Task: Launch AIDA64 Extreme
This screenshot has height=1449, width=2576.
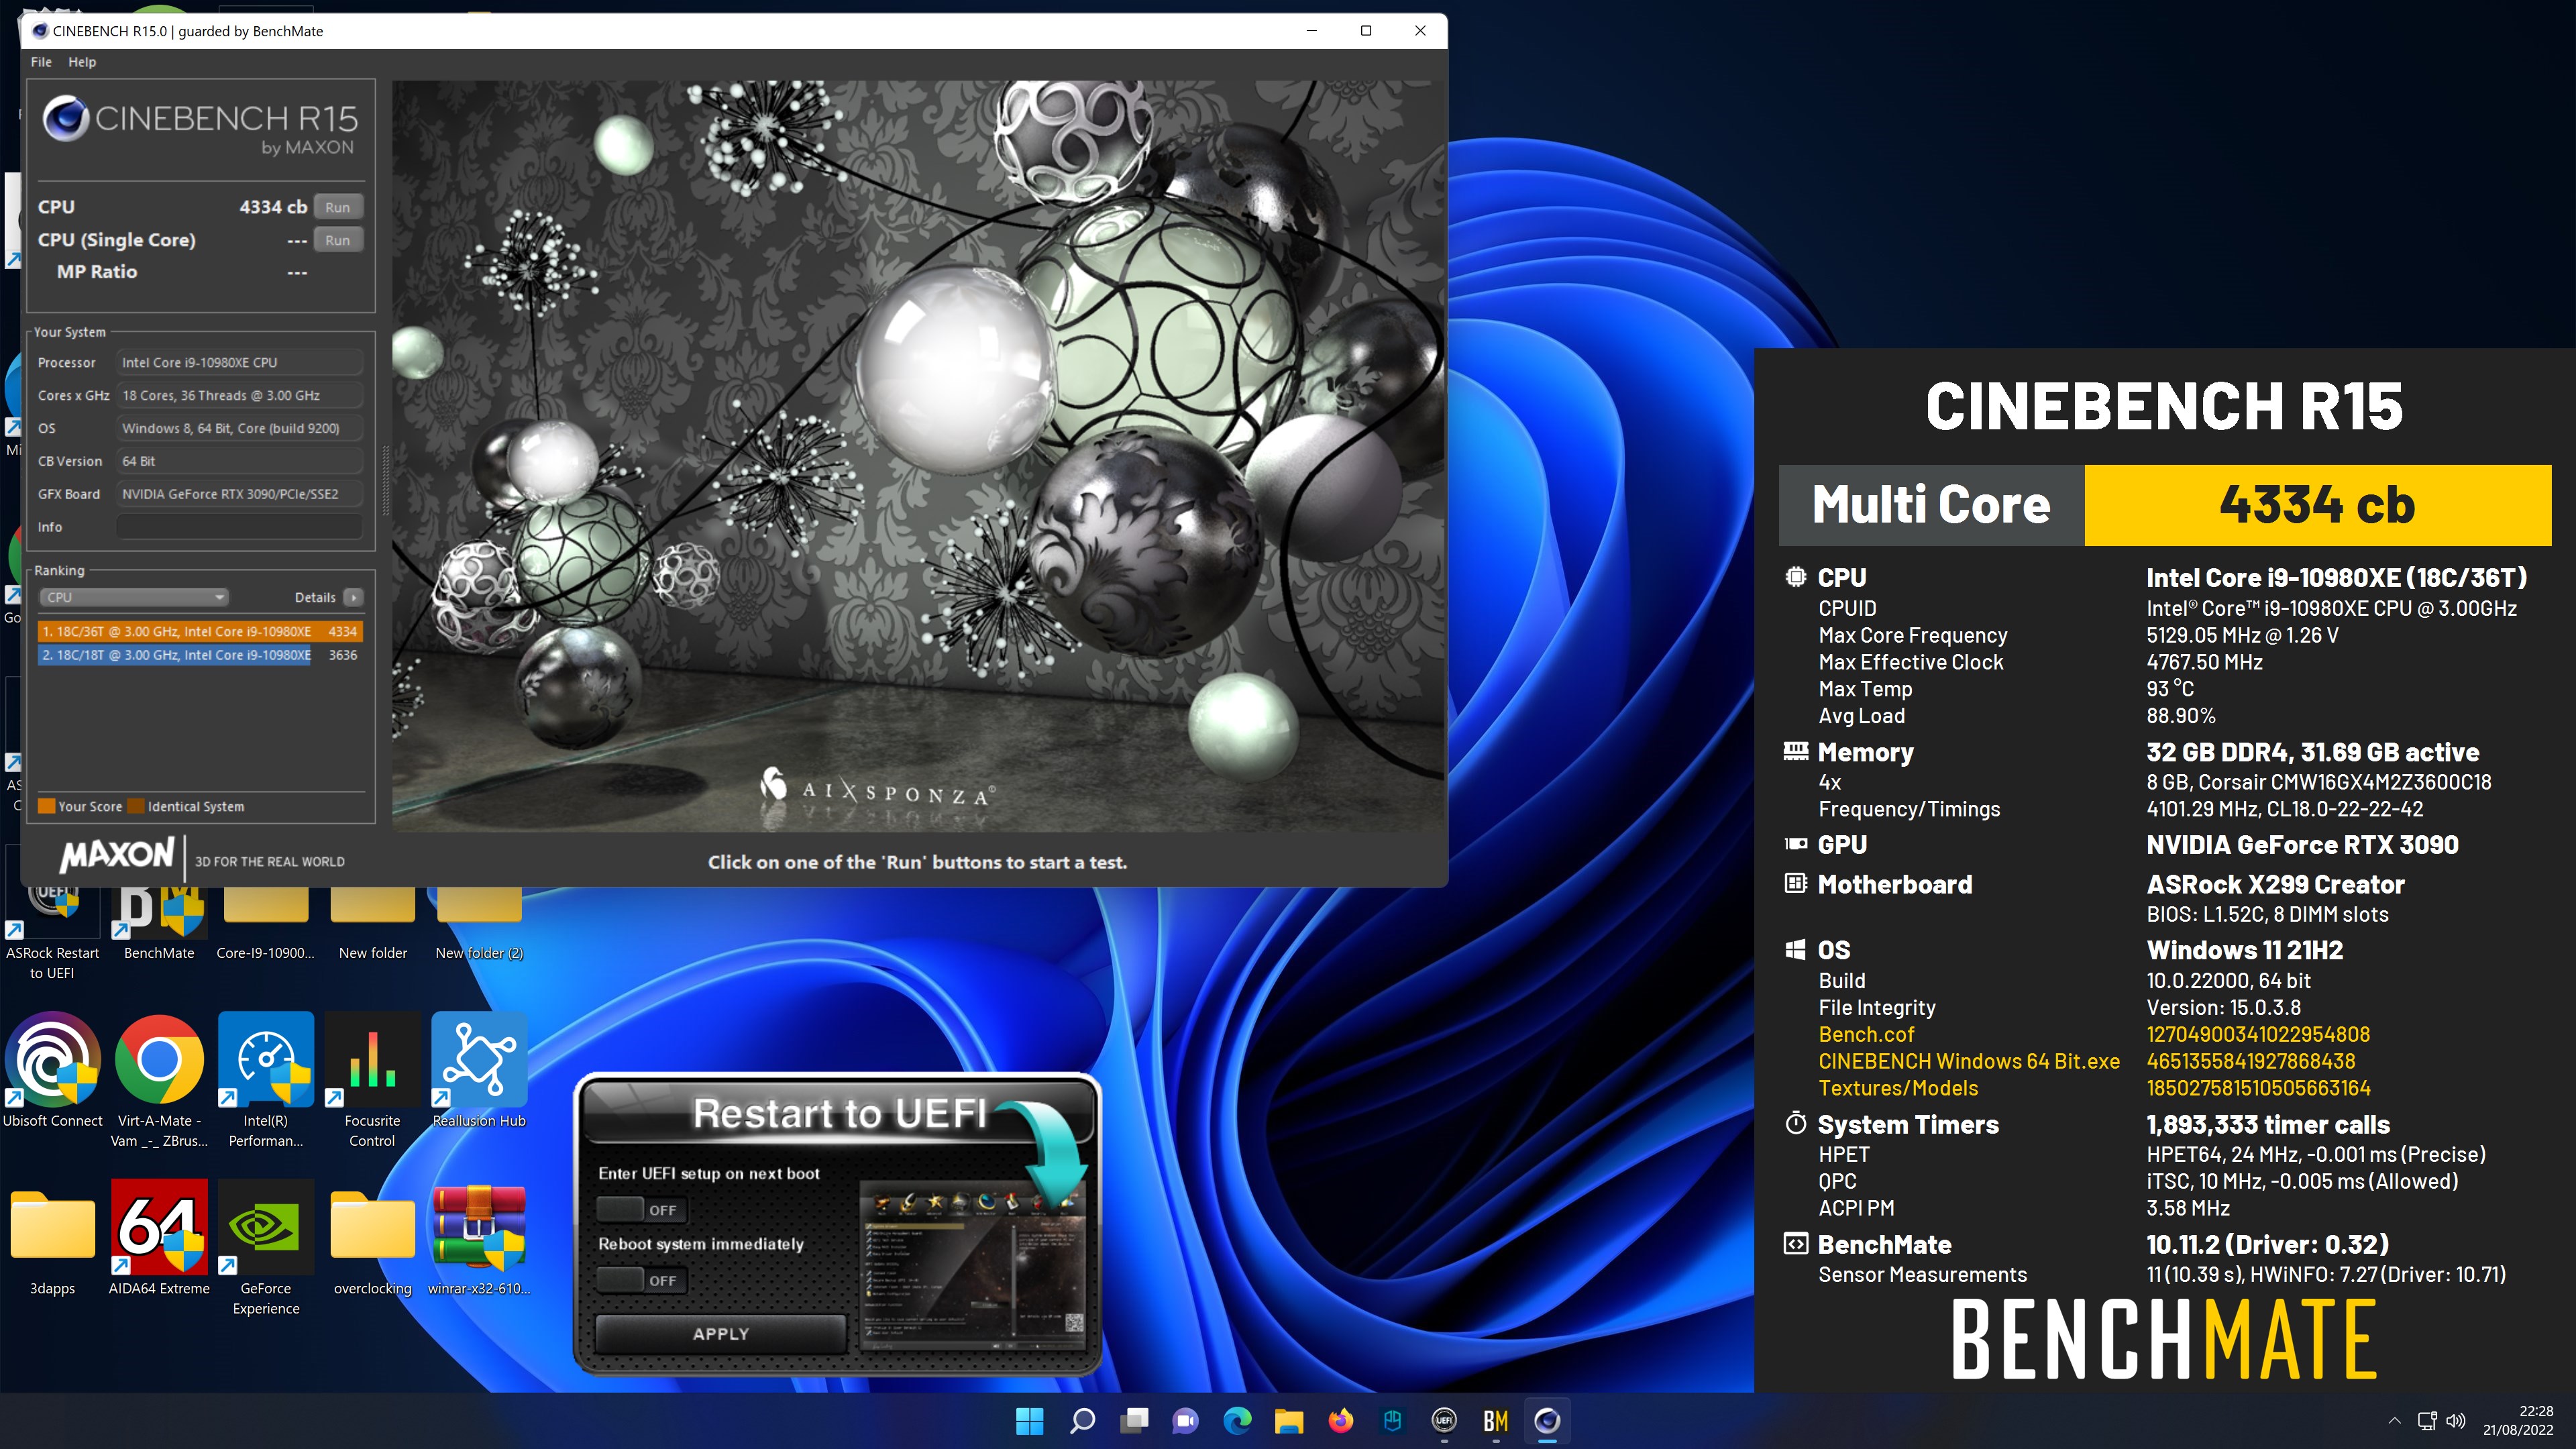Action: coord(159,1238)
